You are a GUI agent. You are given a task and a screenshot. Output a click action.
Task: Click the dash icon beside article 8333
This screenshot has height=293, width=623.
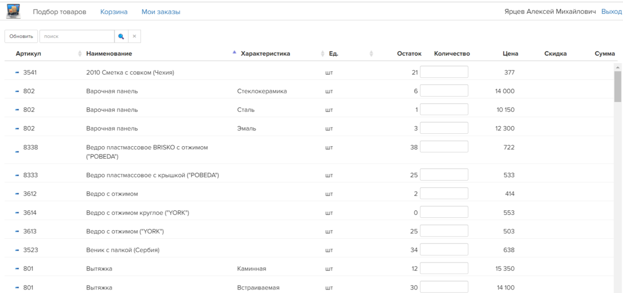17,175
